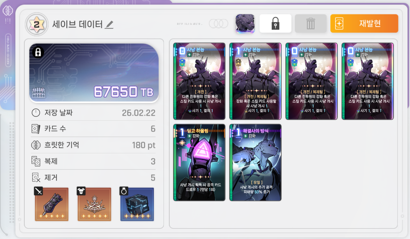Click the trash can delete button
410x239 pixels.
coord(311,23)
